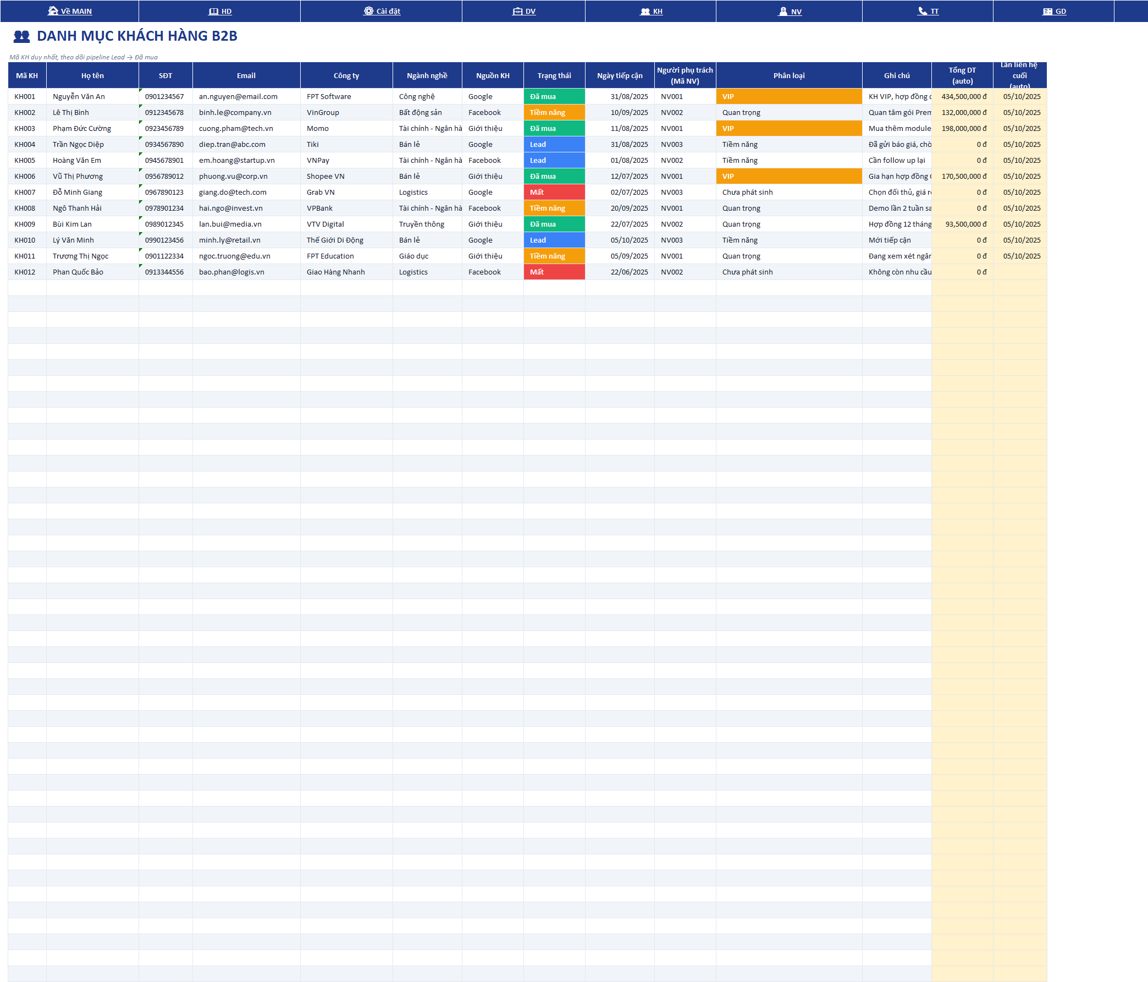The width and height of the screenshot is (1148, 982).
Task: Select revenue value 132,000,000 đ
Action: [962, 113]
